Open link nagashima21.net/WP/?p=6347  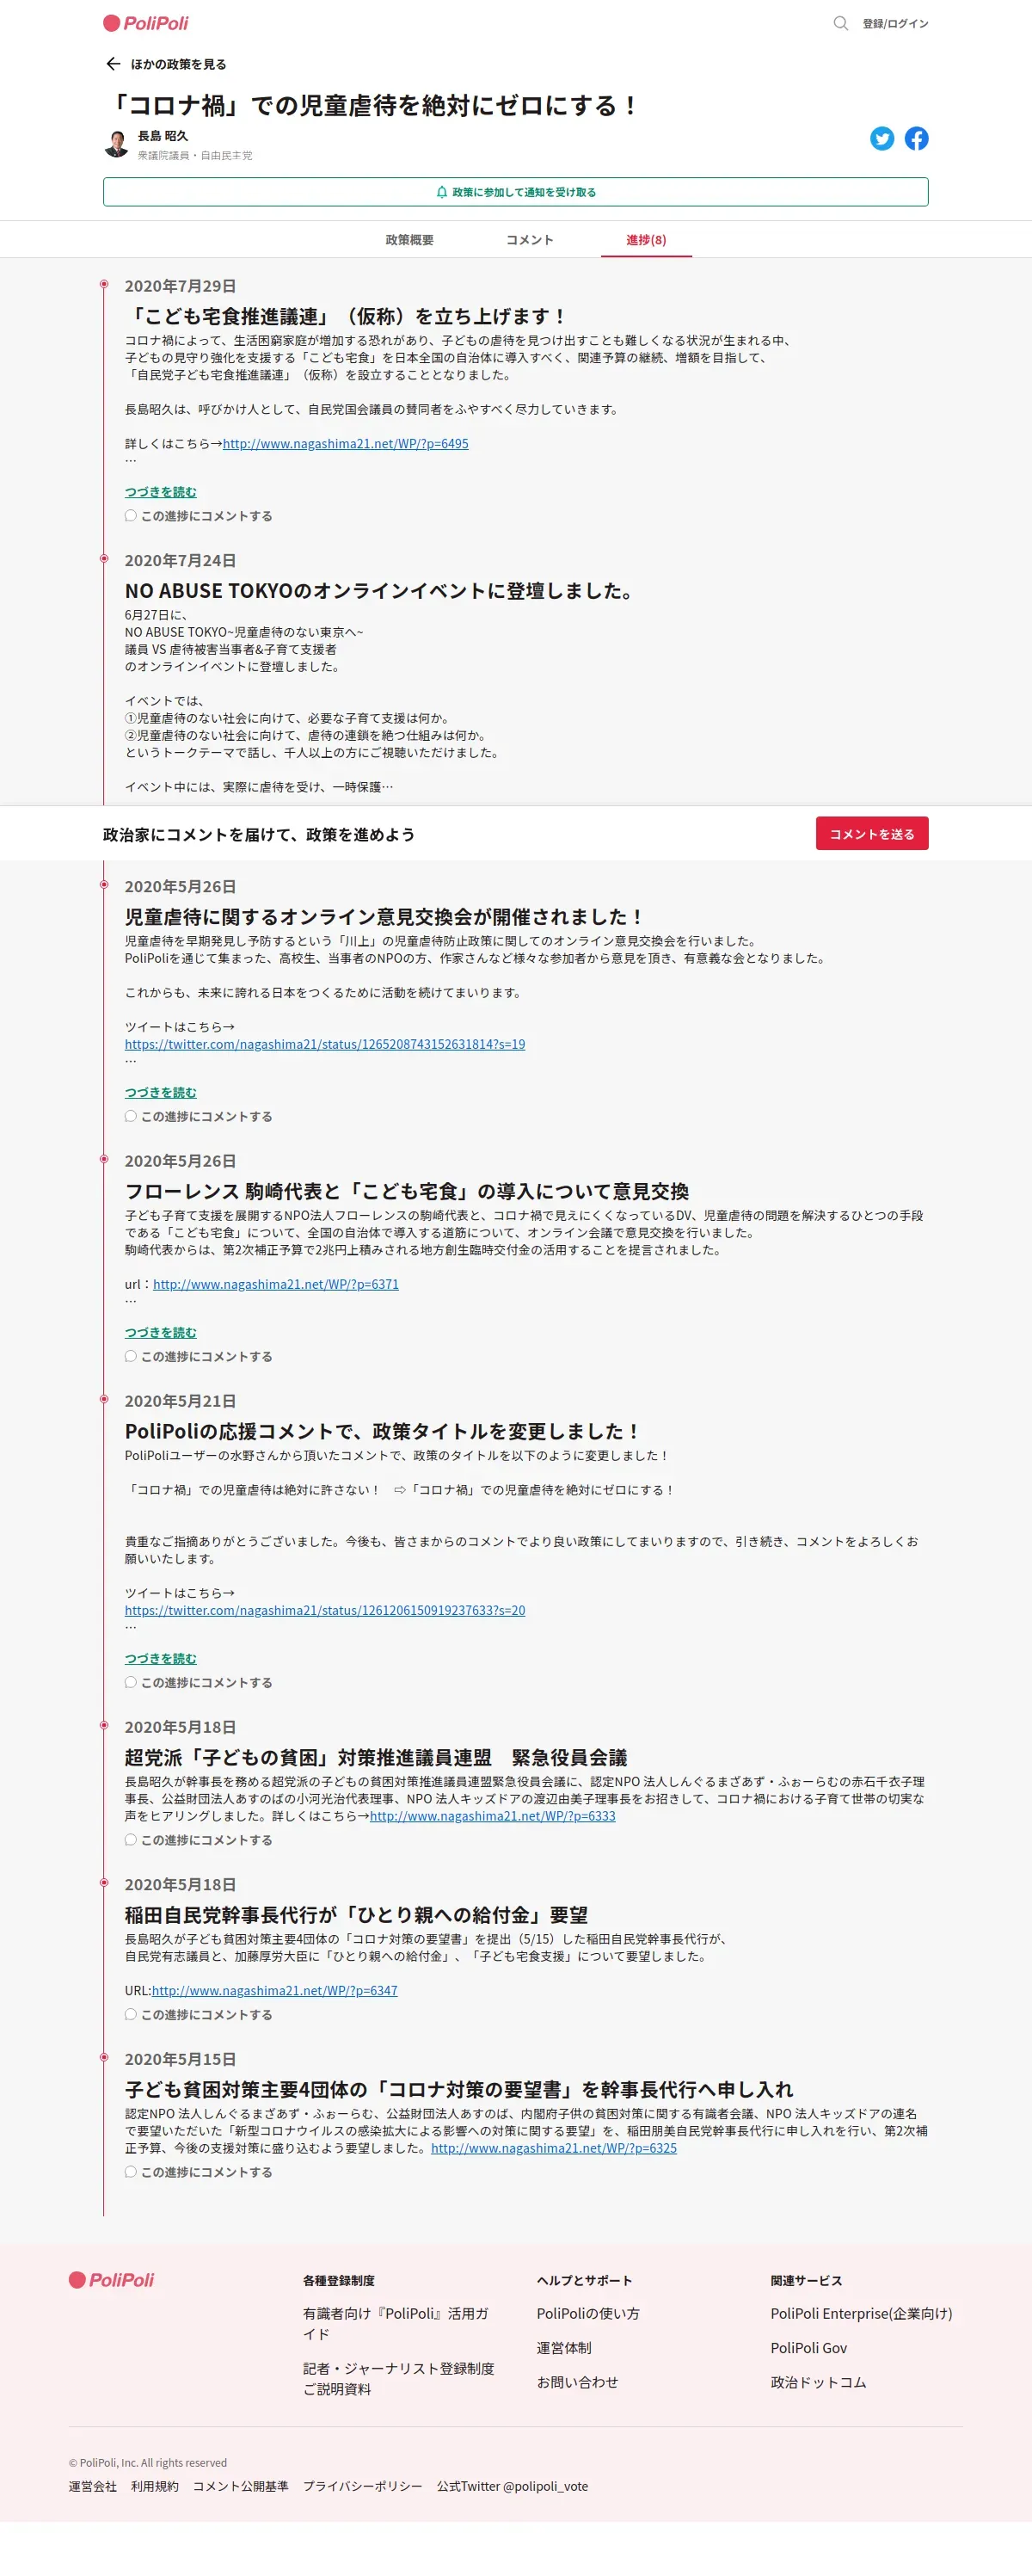point(275,1990)
